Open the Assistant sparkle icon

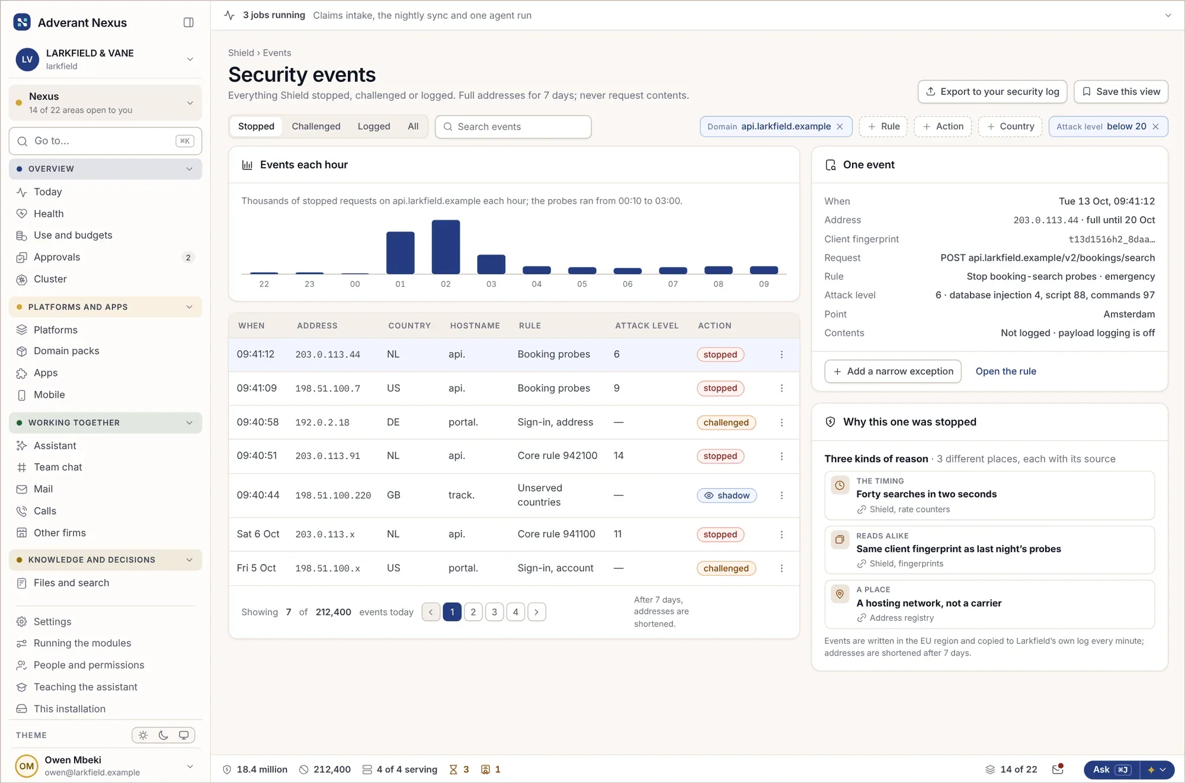coord(22,446)
